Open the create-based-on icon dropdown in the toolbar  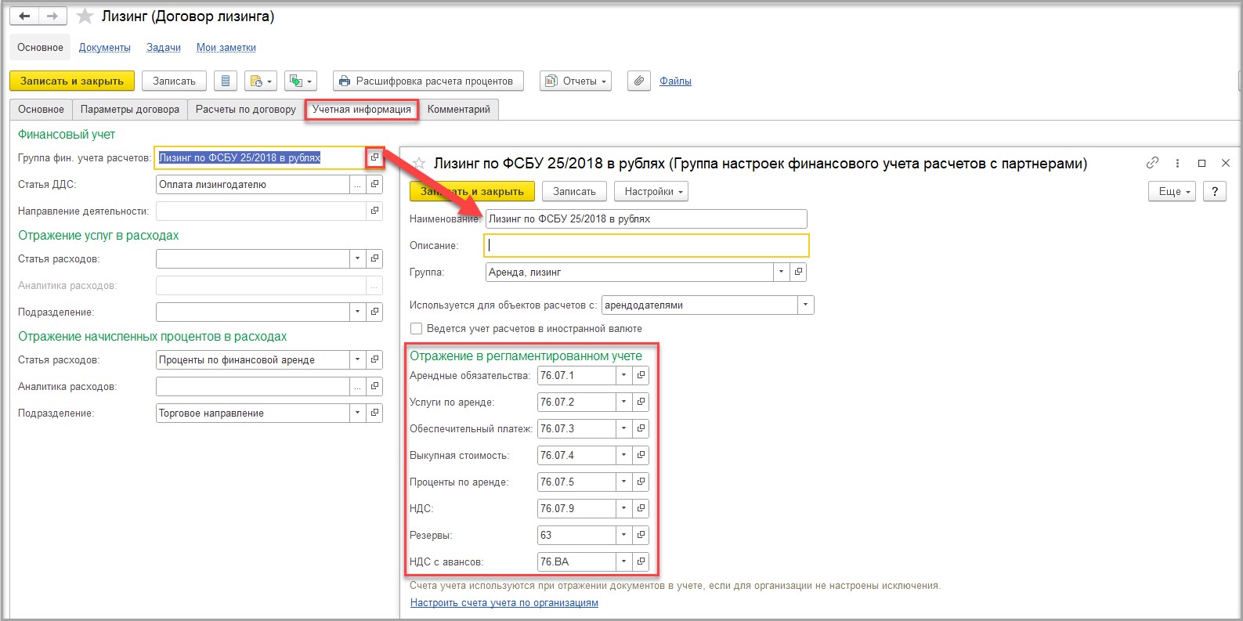[x=261, y=81]
